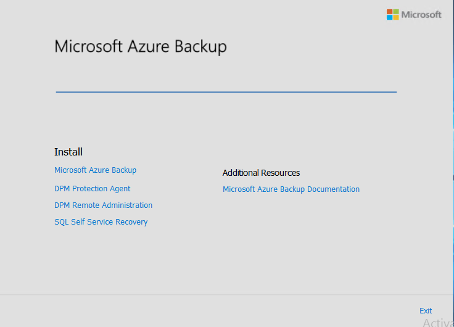Click the red square in Microsoft logo
Image resolution: width=454 pixels, height=327 pixels.
pos(390,12)
